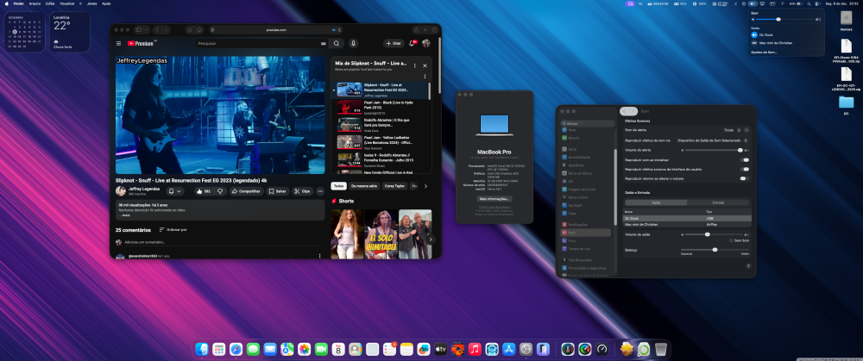
Task: Click the YouTube Premium logo
Action: 141,43
